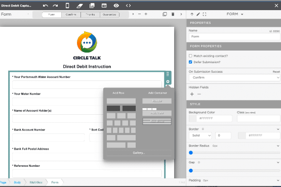Enable Match existing contact checkbox
The height and width of the screenshot is (187, 281).
click(x=190, y=56)
